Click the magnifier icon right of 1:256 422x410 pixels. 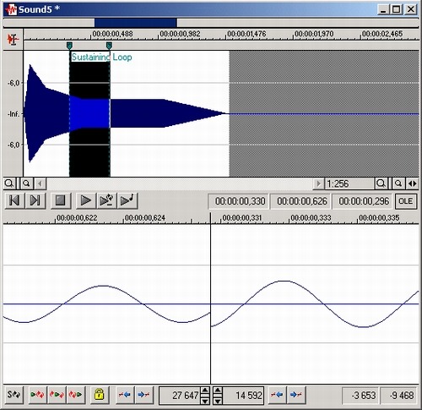[381, 183]
